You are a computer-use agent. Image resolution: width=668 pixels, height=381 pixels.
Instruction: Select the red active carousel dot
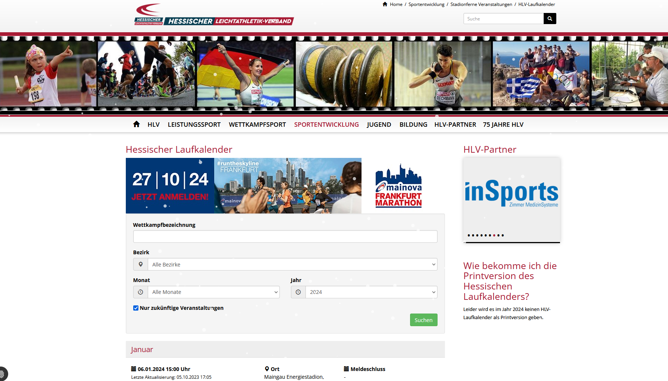coord(494,235)
